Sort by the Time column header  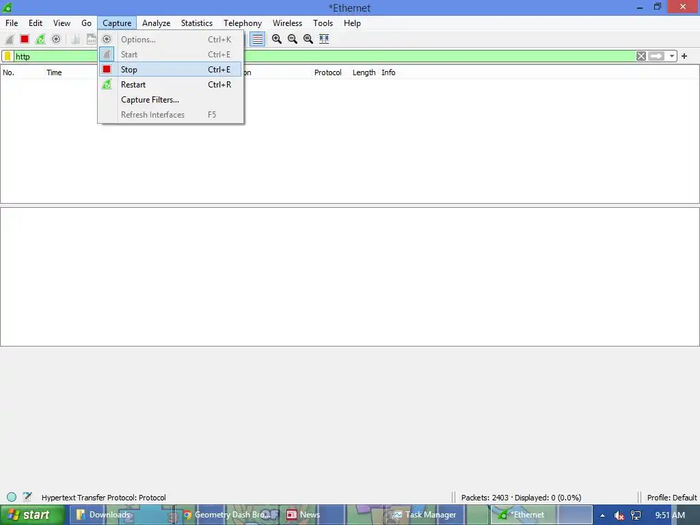(54, 72)
